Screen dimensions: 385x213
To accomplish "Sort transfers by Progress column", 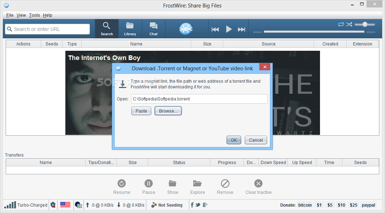I will point(227,163).
